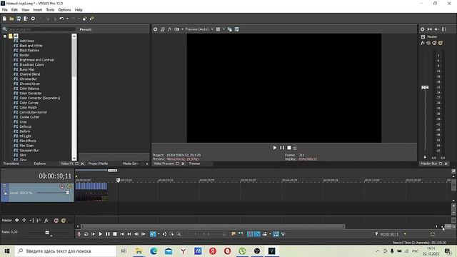Switch to the Explorer tab
This screenshot has width=457, height=257.
coord(40,163)
